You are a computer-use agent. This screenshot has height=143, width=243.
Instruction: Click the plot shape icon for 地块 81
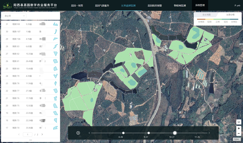[56, 61]
